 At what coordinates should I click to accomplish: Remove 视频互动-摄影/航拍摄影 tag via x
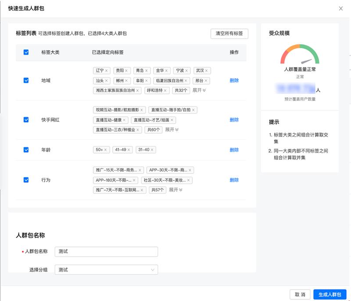[x=142, y=110]
